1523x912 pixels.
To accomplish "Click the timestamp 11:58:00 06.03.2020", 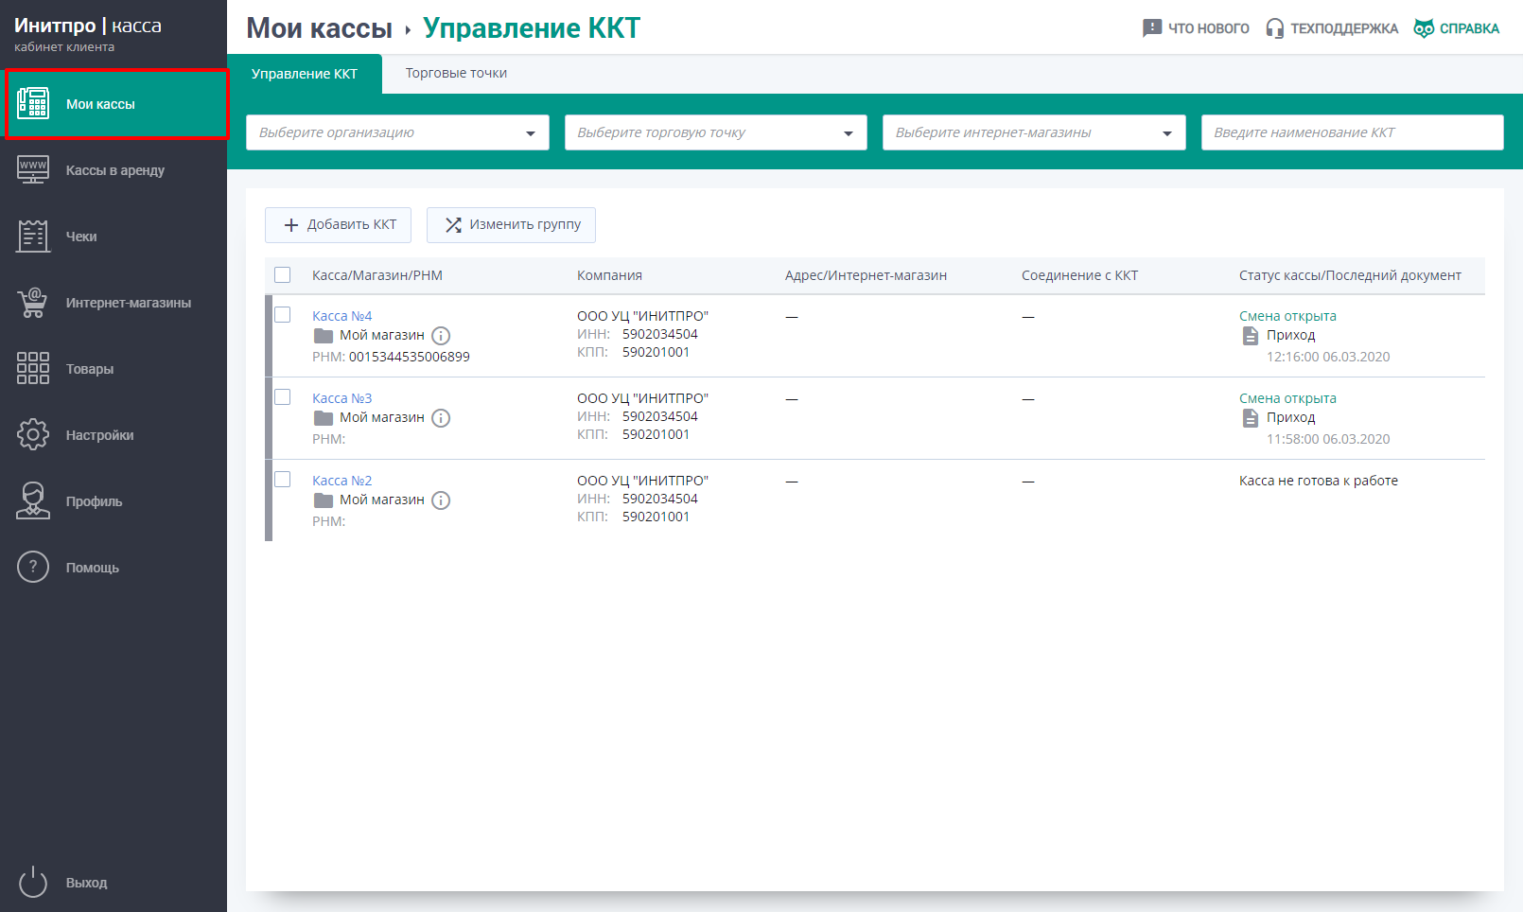I will (x=1328, y=439).
